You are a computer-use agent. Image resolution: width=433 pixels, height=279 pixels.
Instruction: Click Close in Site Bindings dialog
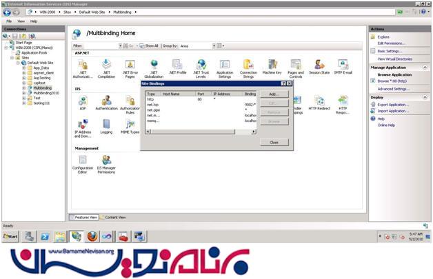[274, 143]
